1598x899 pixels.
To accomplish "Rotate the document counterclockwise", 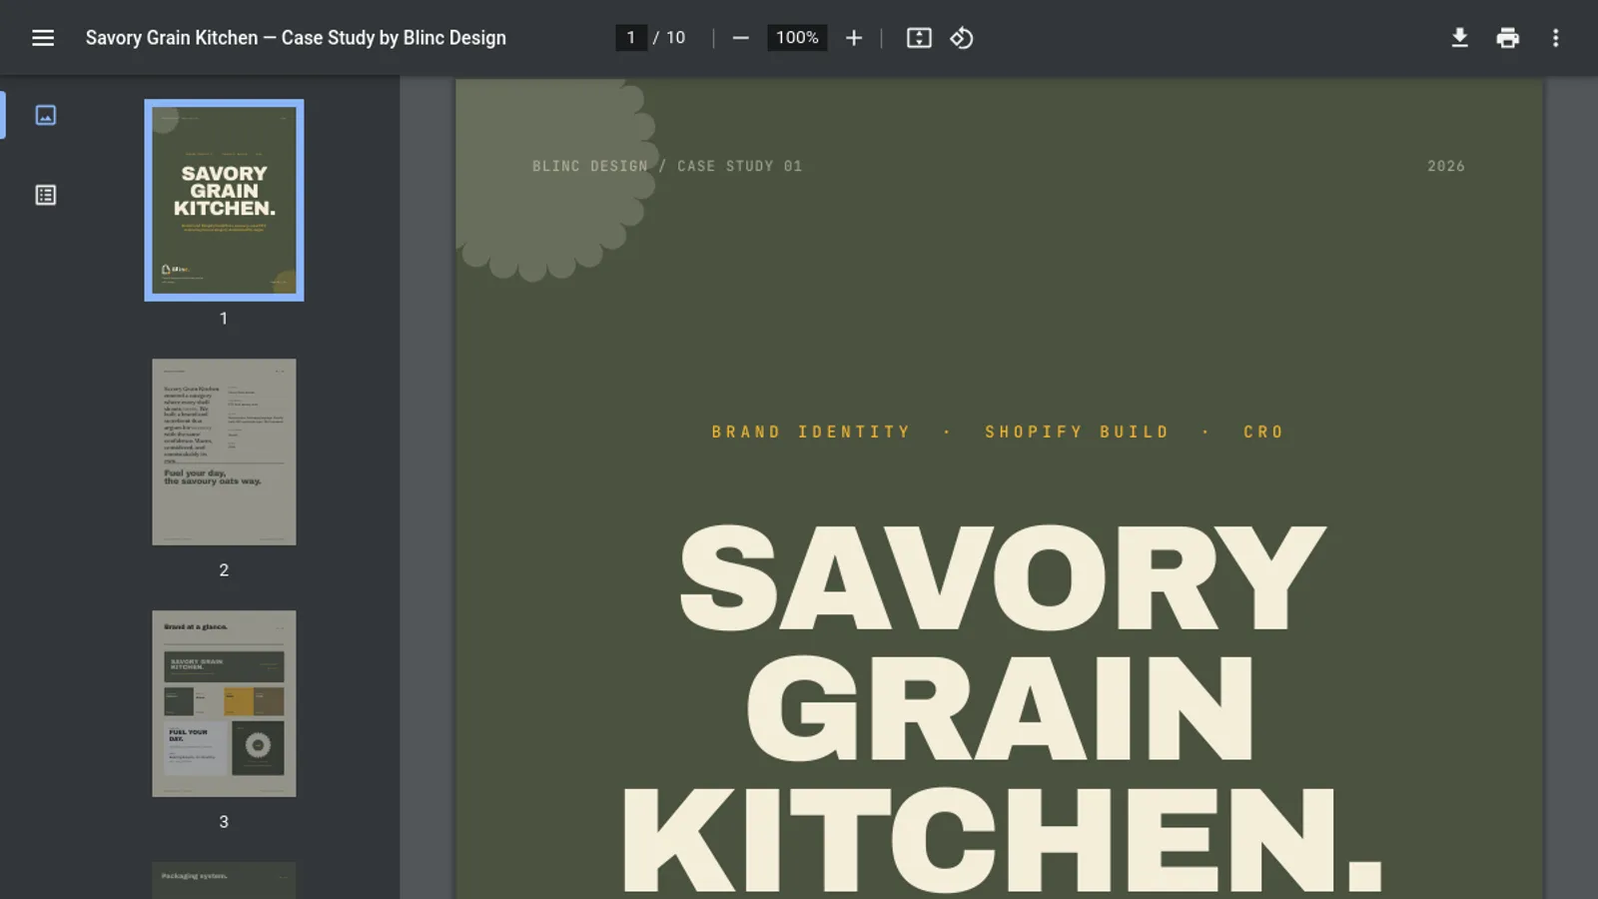I will (962, 38).
